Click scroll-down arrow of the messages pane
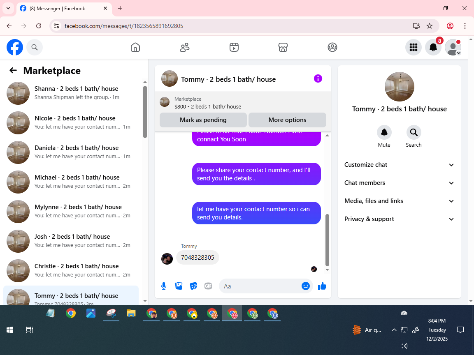Viewport: 474px width, 355px height. (x=327, y=270)
